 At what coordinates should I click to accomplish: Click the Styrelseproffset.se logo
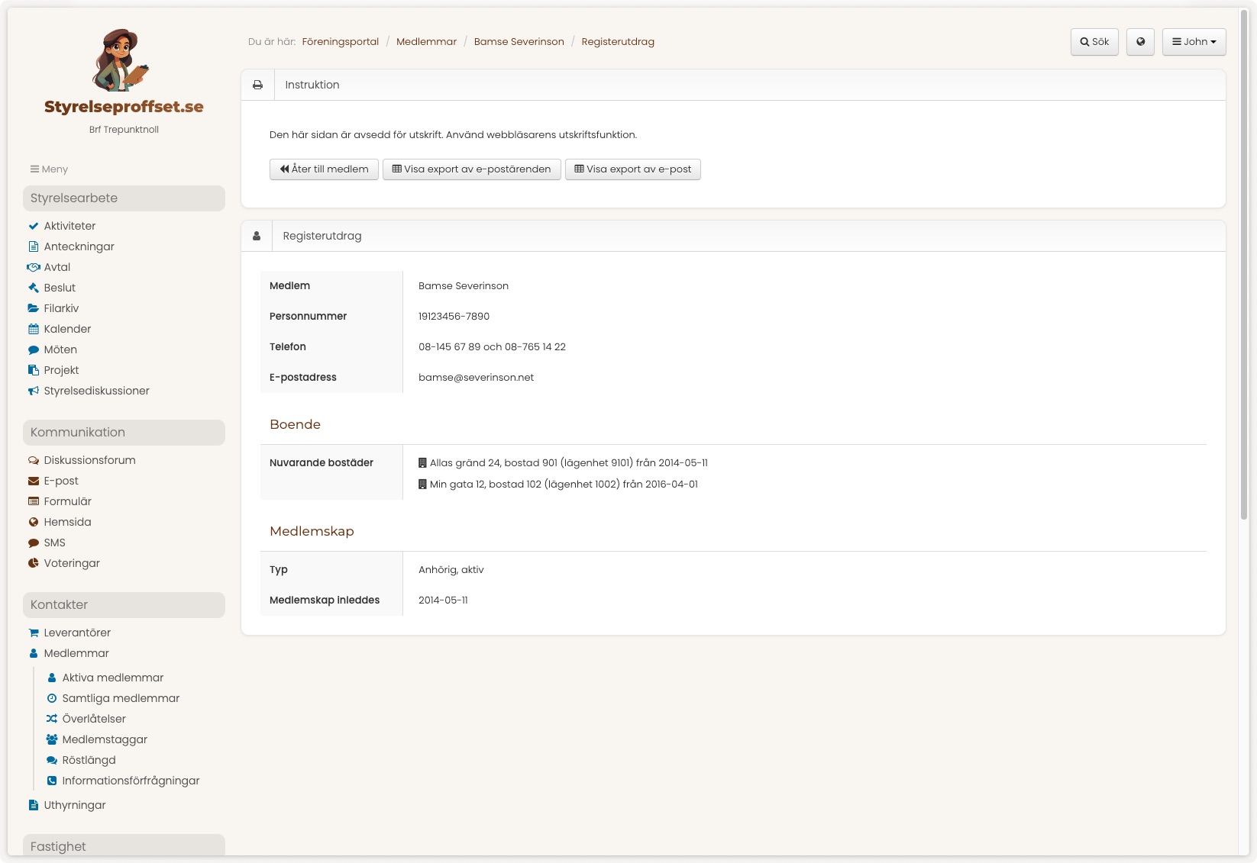coord(124,72)
